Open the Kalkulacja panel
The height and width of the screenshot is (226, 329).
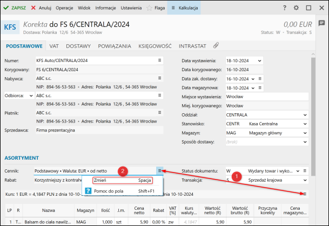pyautogui.click(x=184, y=8)
